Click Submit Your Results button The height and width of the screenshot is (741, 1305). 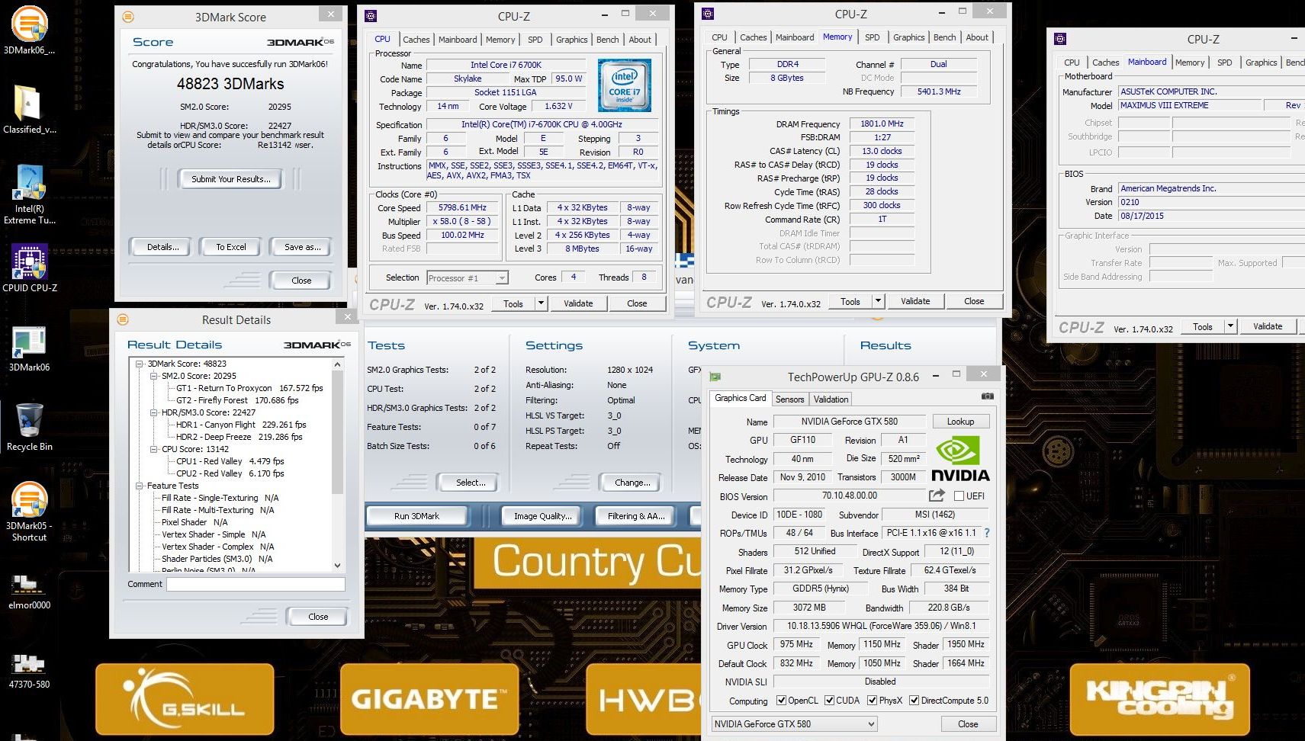click(230, 179)
